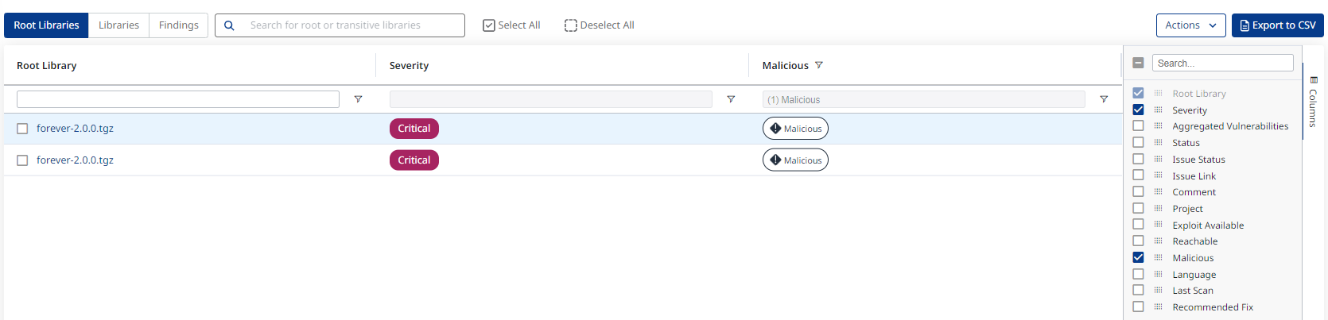The width and height of the screenshot is (1328, 320).
Task: Uncheck the Malicious column checkbox
Action: [x=1138, y=257]
